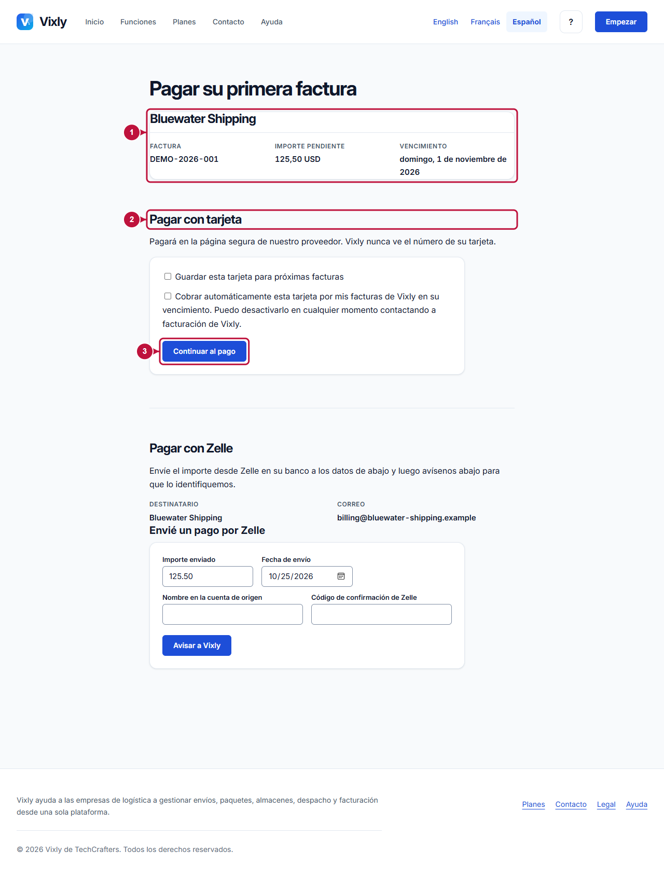Open the Legal link in the footer

coord(606,804)
